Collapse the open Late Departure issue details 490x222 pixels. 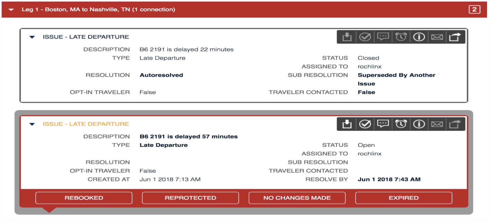pos(32,123)
